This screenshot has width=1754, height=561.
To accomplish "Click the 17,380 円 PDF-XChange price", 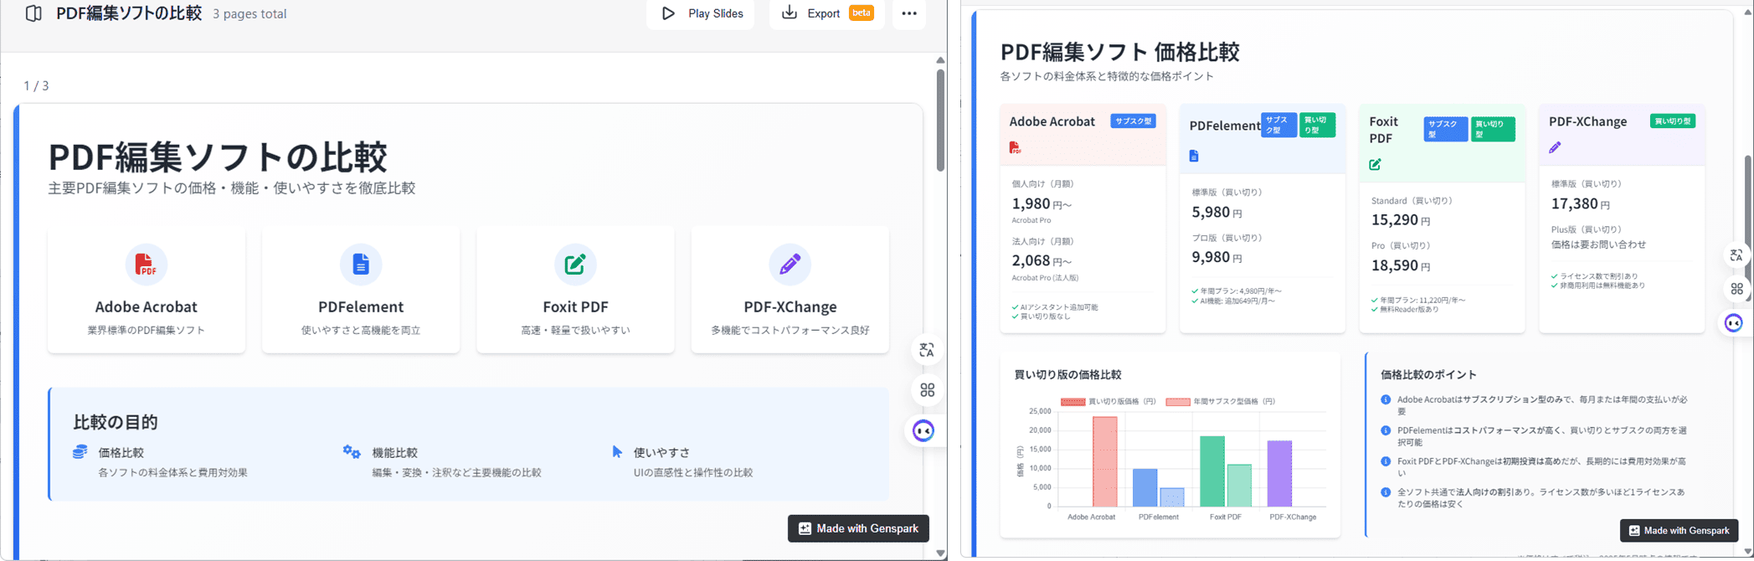I will click(1581, 203).
